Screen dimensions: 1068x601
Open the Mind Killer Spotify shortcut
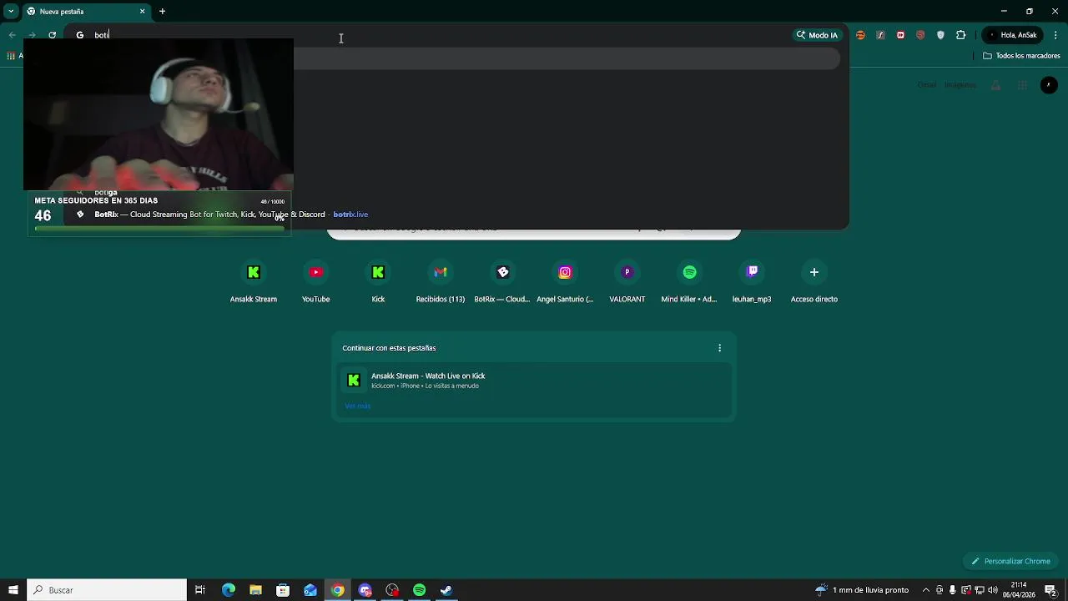click(x=689, y=282)
